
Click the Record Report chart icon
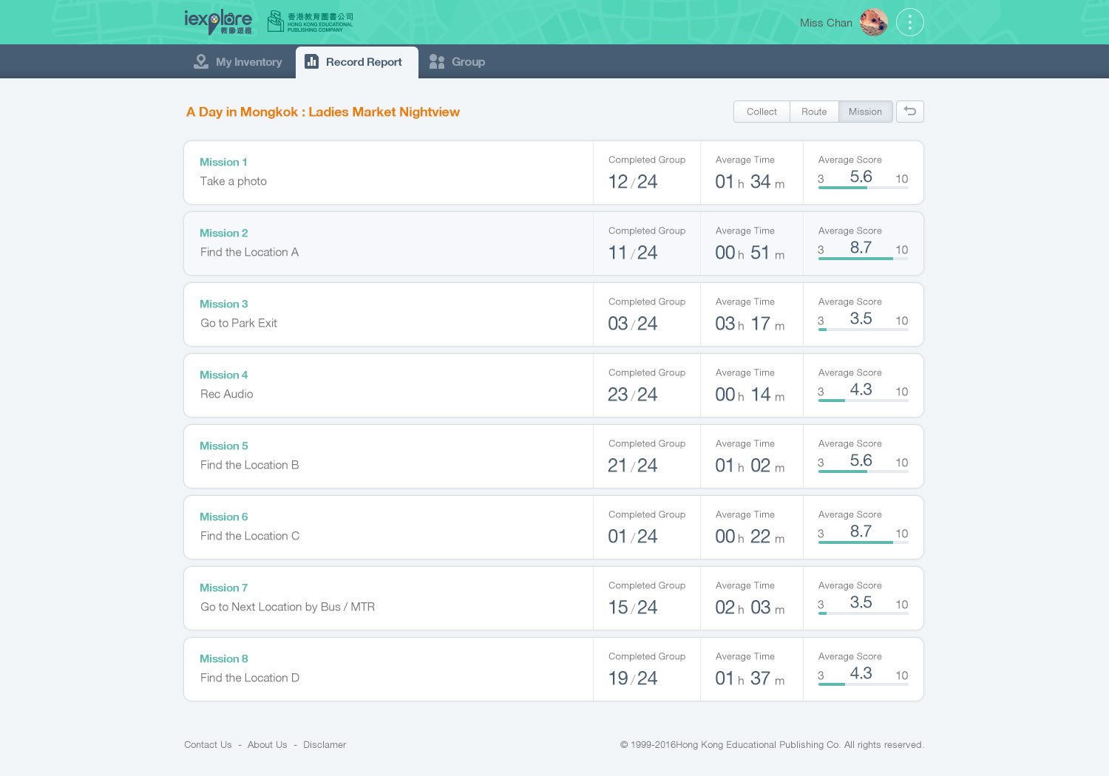(x=312, y=61)
